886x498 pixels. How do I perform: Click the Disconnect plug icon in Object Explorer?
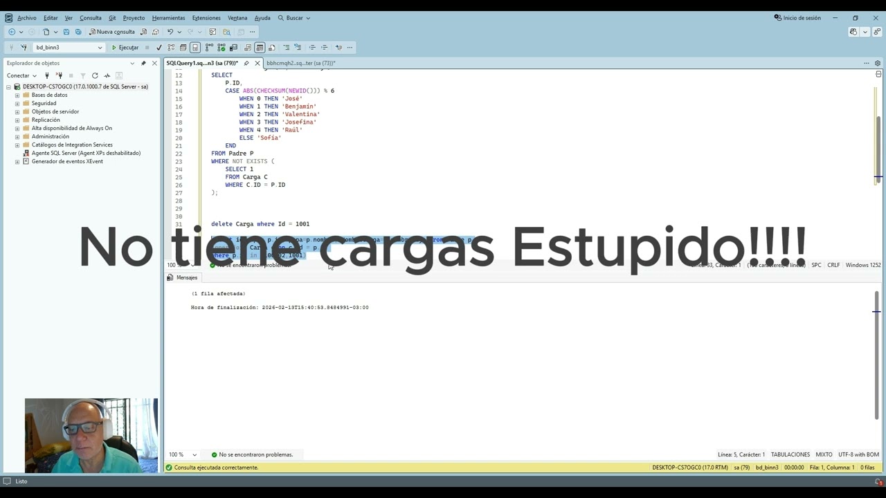(60, 75)
